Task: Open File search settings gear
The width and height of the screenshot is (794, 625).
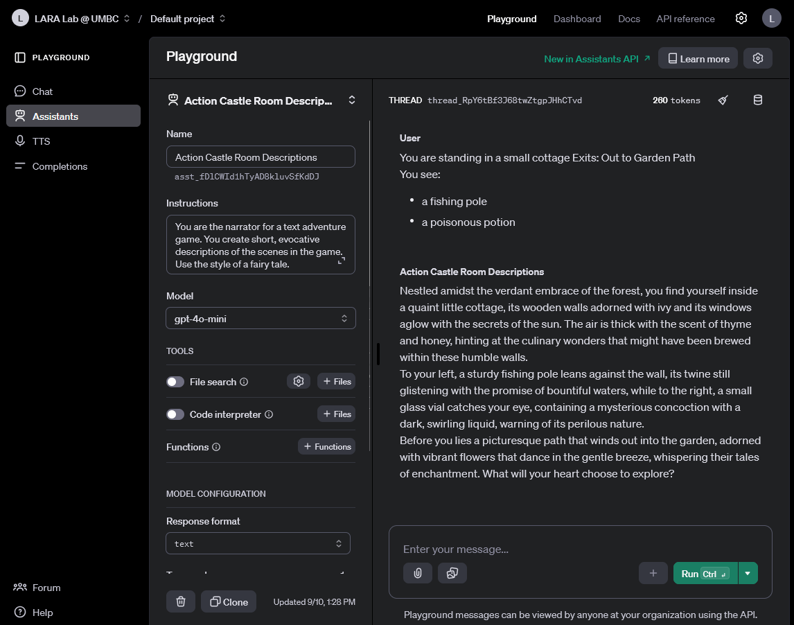Action: coord(298,381)
